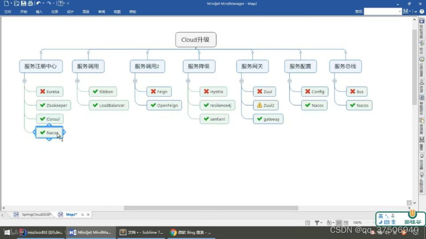Click the Windows Start button

pos(7,232)
